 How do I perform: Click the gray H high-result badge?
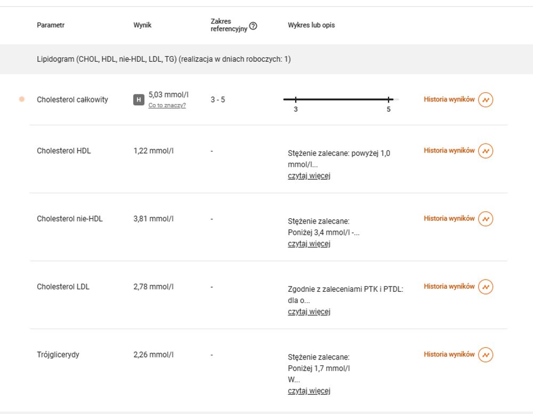[139, 100]
